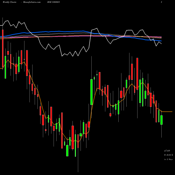Click the tall green candle near chart center
The image size is (175, 175).
(x=92, y=92)
